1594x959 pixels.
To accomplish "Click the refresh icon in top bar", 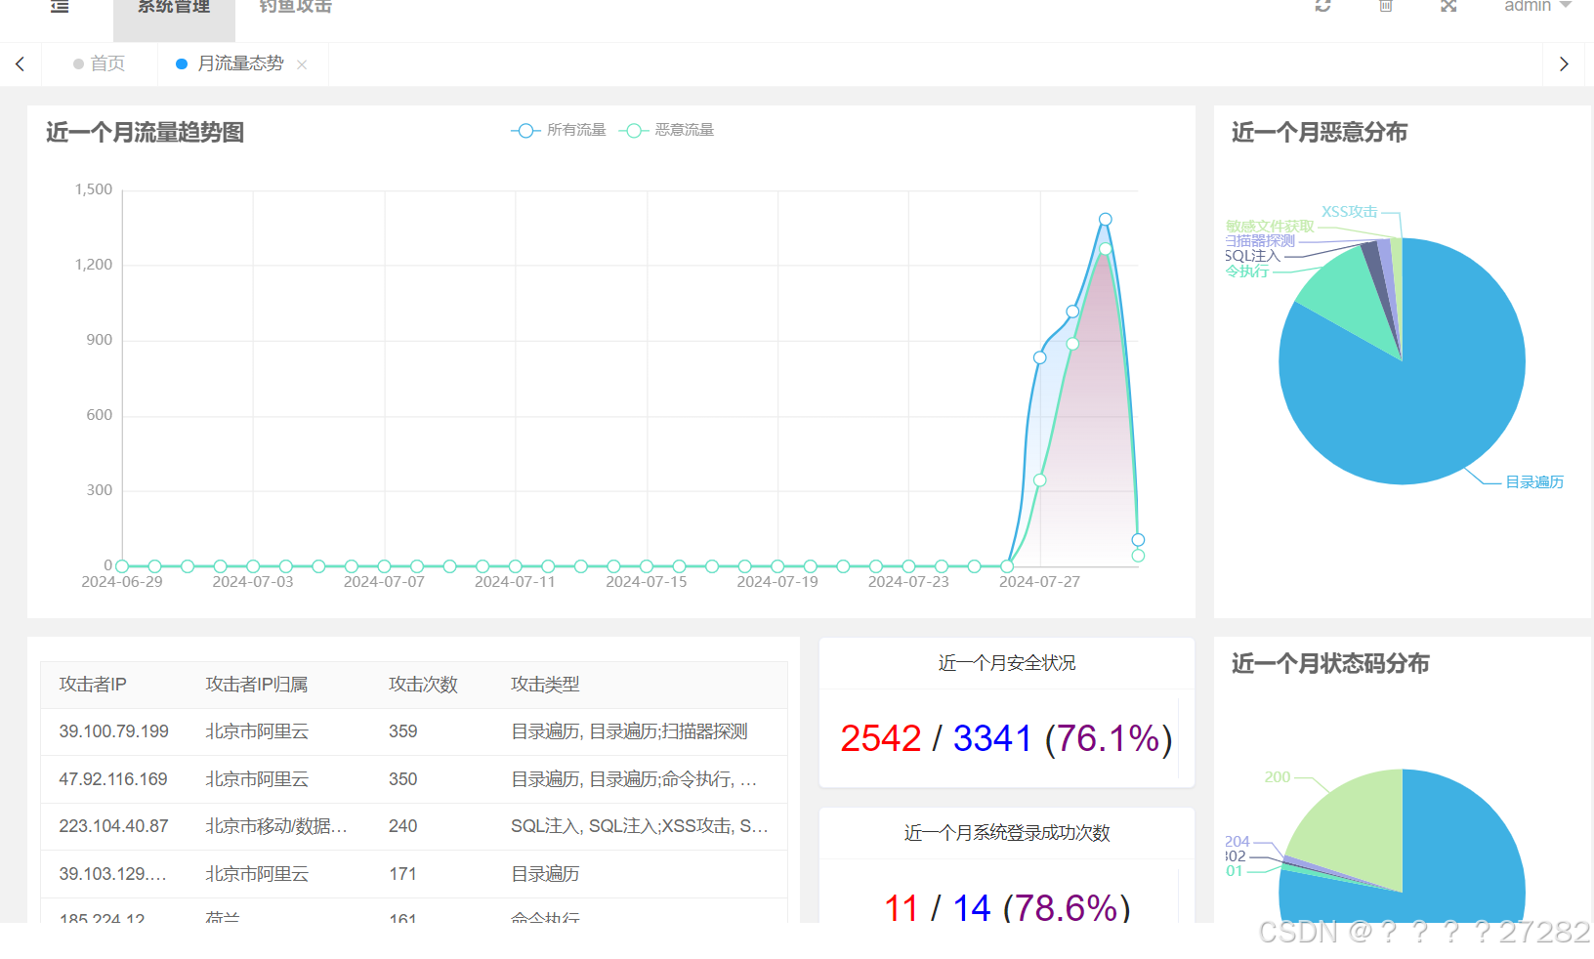I will 1323,6.
